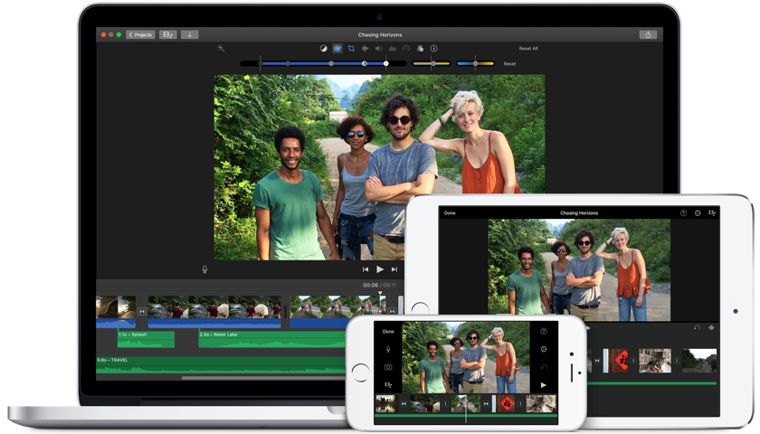Open the clip information icon
The image size is (760, 434).
point(433,48)
